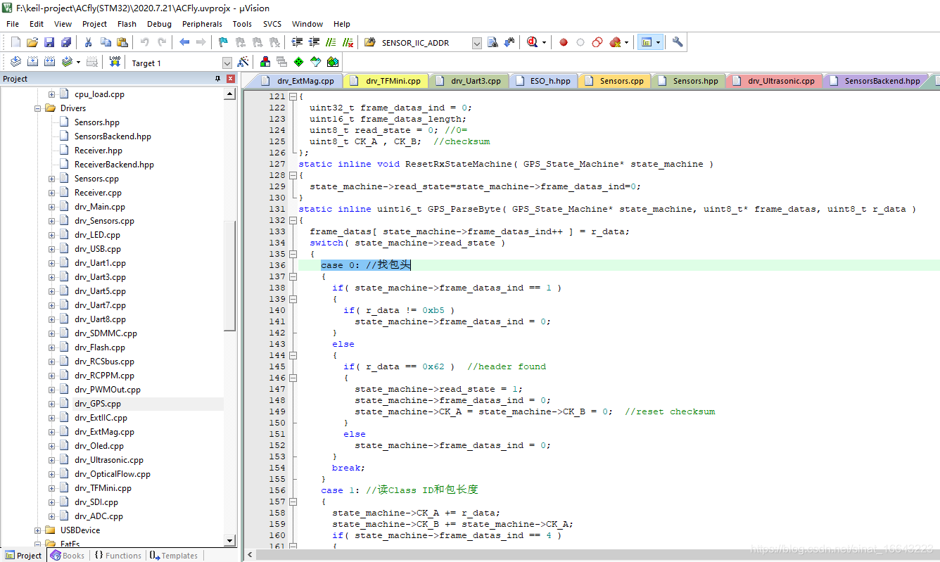Image resolution: width=940 pixels, height=562 pixels.
Task: Click the Copy icon in the toolbar
Action: point(106,42)
